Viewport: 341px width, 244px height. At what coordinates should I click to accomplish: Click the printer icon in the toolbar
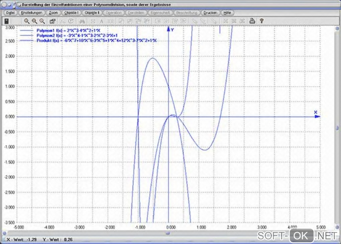(252, 21)
